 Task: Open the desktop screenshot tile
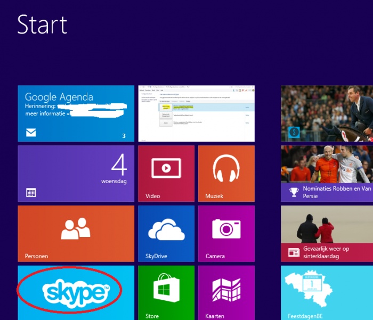pos(196,113)
